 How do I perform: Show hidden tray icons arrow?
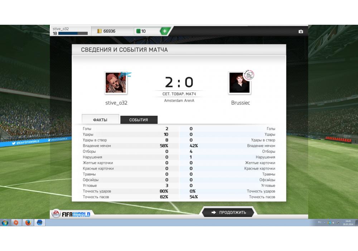coord(325,223)
